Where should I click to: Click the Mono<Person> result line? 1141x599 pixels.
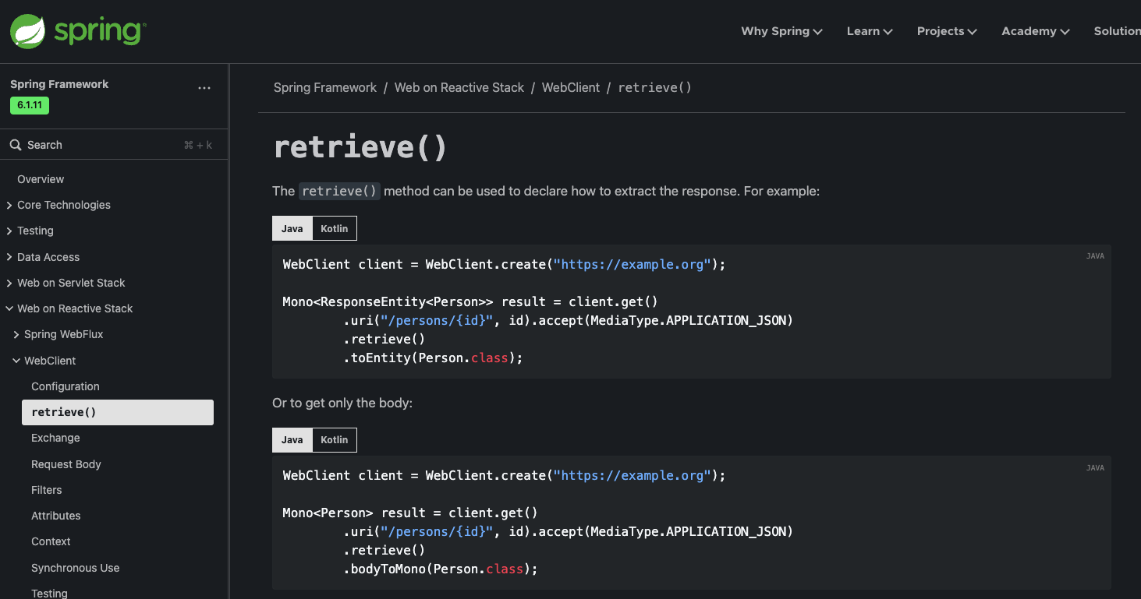(410, 513)
